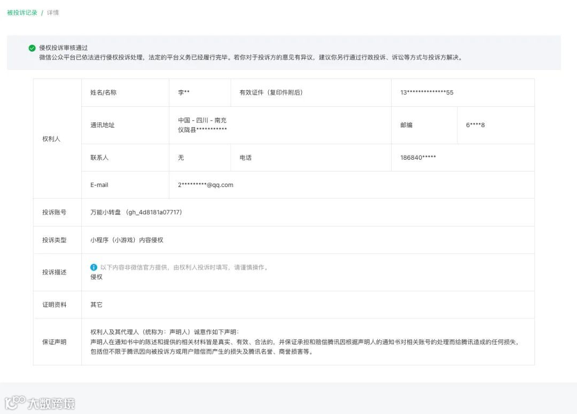The width and height of the screenshot is (577, 414).
Task: Select the name value 李**
Action: point(184,93)
